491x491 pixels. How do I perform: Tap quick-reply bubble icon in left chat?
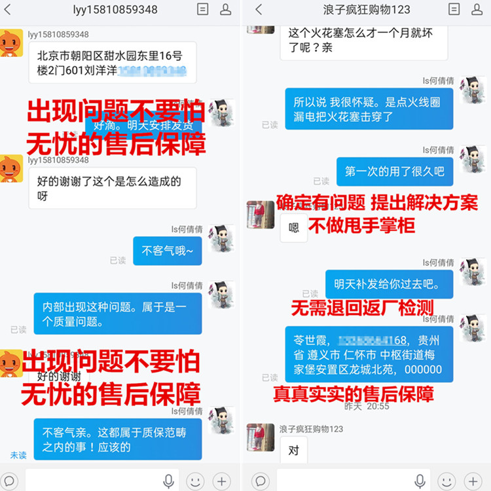tap(9, 481)
